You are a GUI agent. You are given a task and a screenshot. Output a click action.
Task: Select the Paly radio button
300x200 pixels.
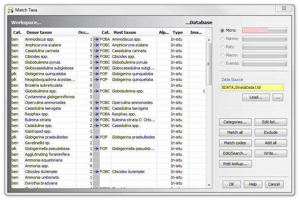[x=222, y=47]
